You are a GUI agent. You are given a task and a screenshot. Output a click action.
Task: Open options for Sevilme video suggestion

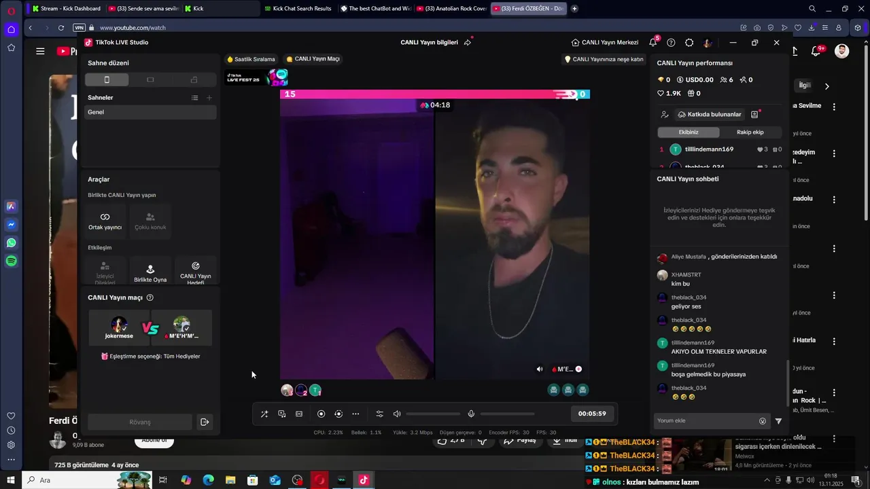pos(834,107)
